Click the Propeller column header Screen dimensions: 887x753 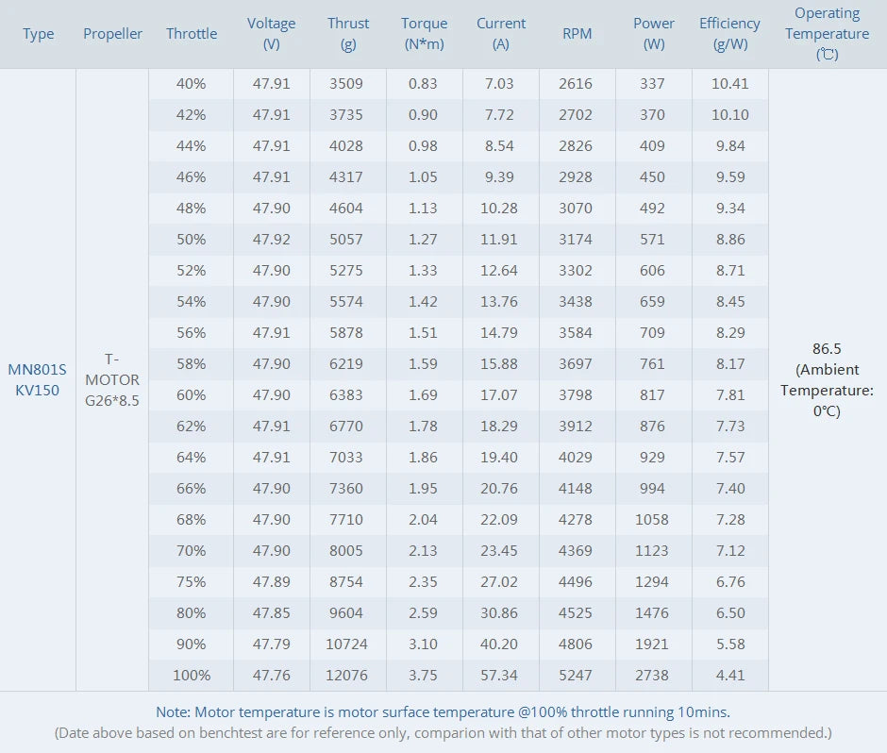pos(112,34)
